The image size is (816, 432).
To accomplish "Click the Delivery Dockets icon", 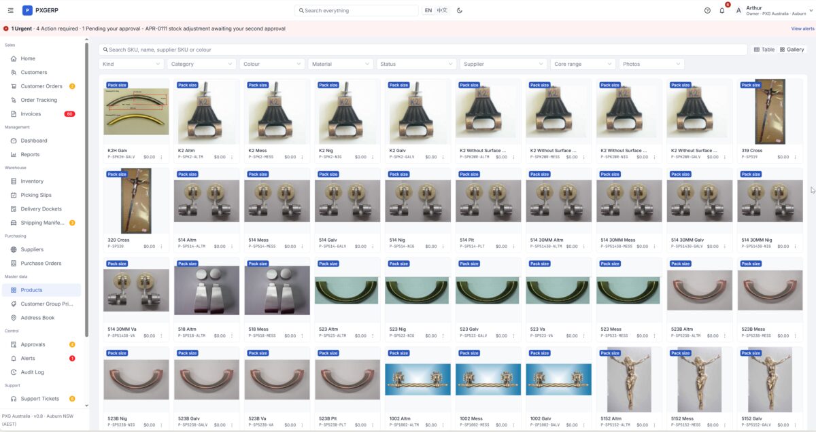I will tap(14, 209).
